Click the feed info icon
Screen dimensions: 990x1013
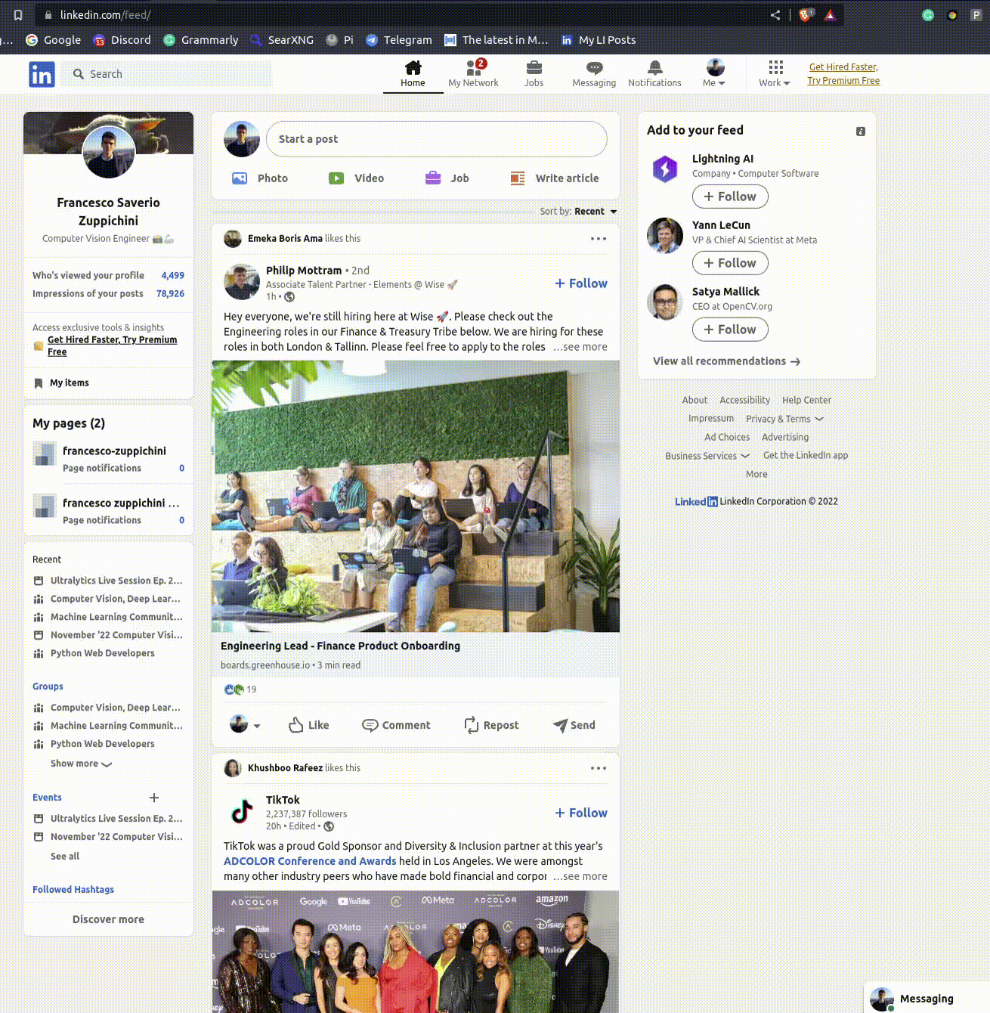[860, 132]
